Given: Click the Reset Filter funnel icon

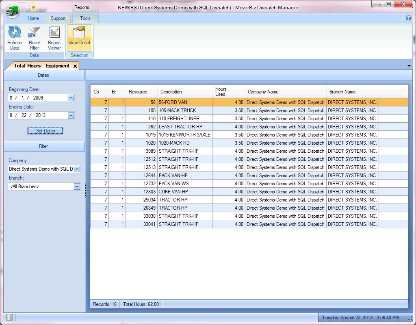Looking at the screenshot, I should pos(34,32).
